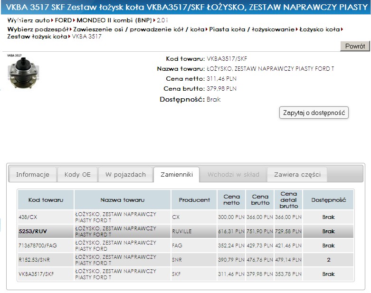Select the W pojazdach tab

[125, 175]
